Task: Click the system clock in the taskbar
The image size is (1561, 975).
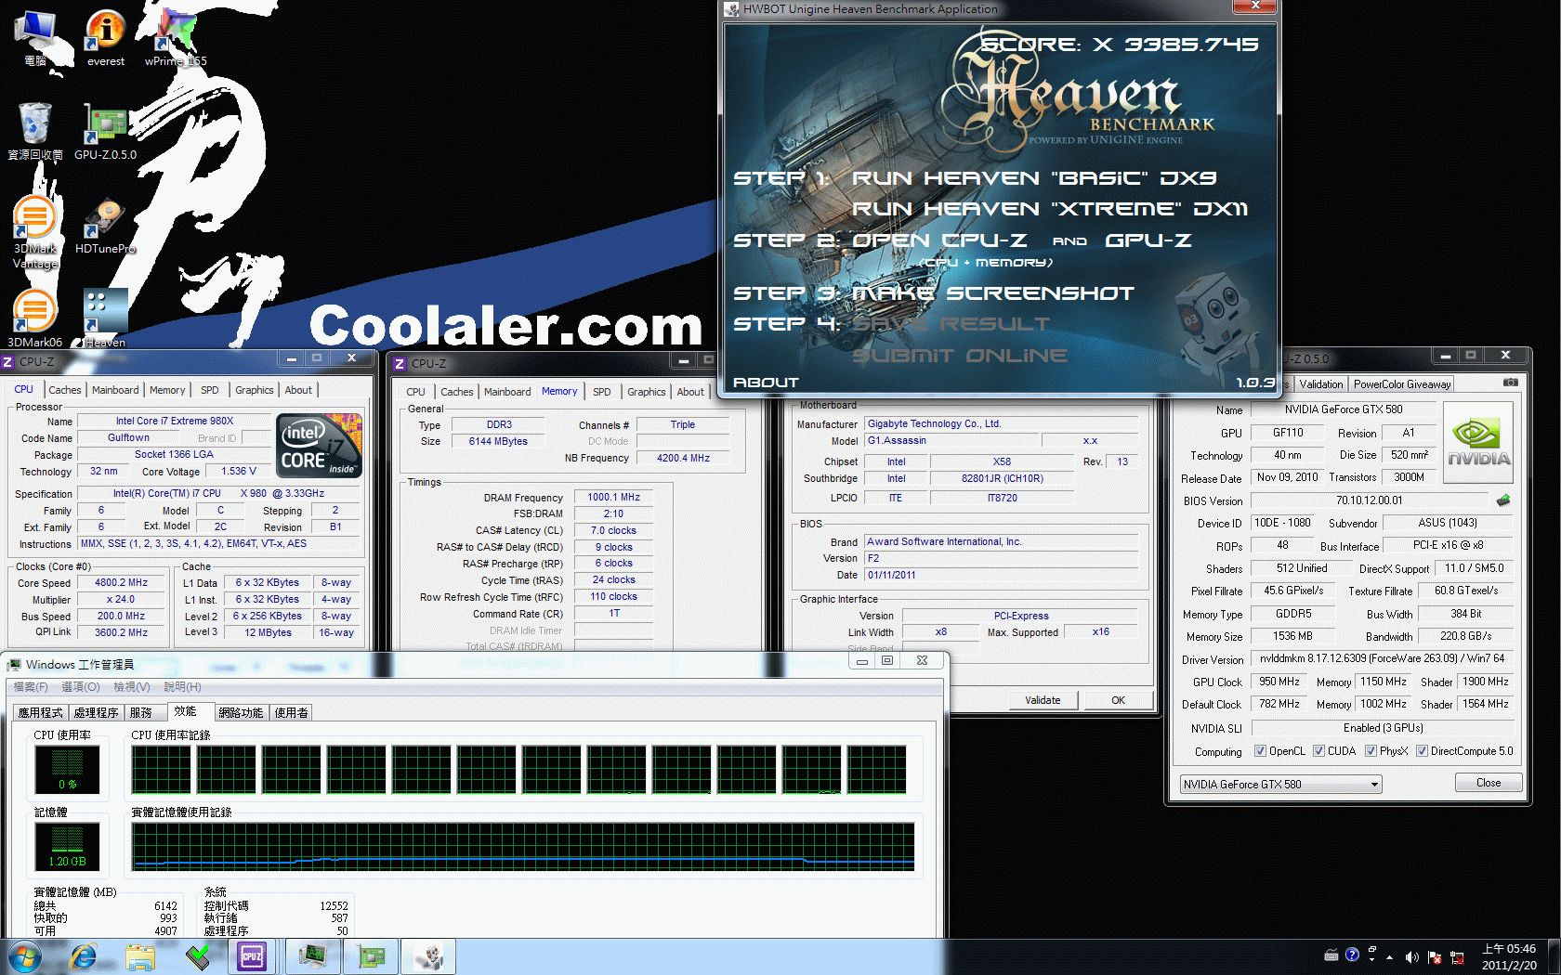Action: pos(1508,956)
